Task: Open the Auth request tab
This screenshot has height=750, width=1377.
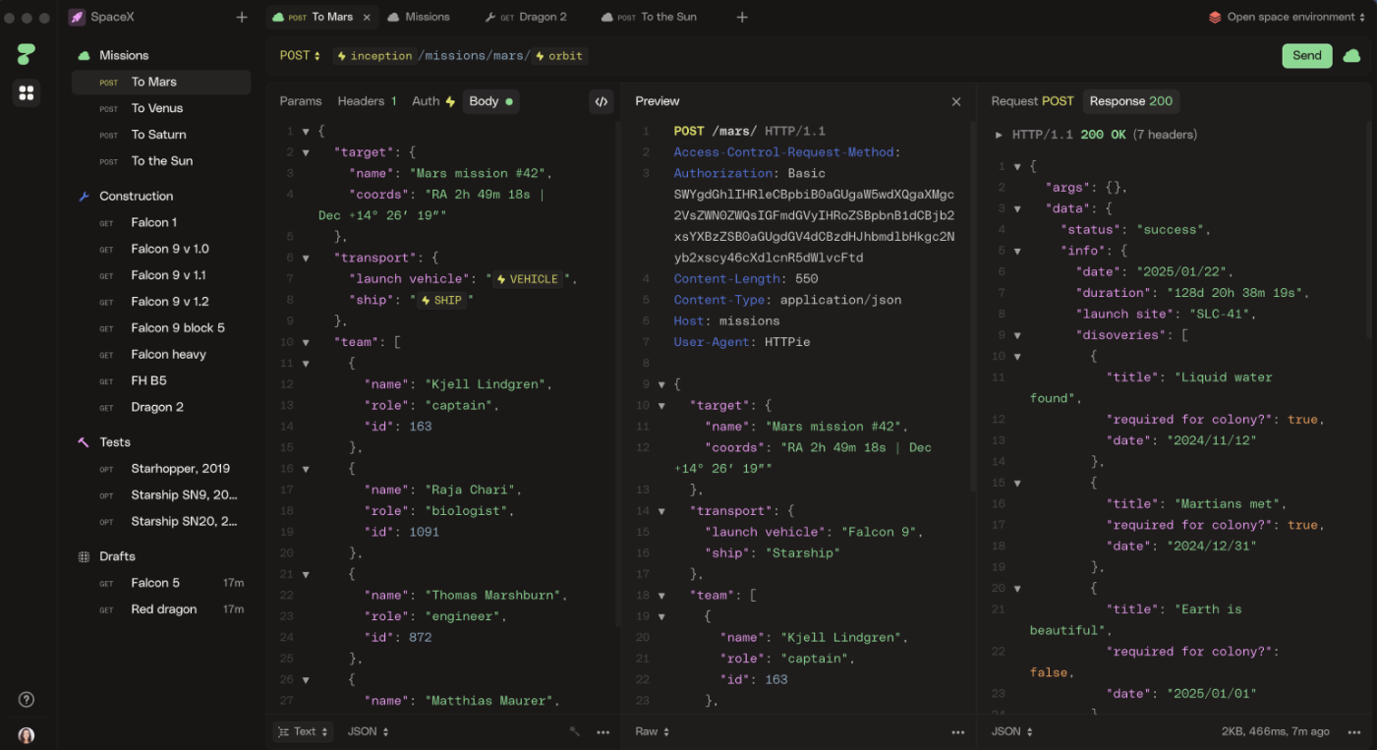Action: tap(433, 101)
